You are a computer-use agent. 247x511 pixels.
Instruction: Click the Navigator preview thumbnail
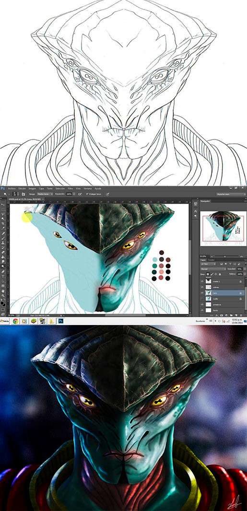pos(223,226)
